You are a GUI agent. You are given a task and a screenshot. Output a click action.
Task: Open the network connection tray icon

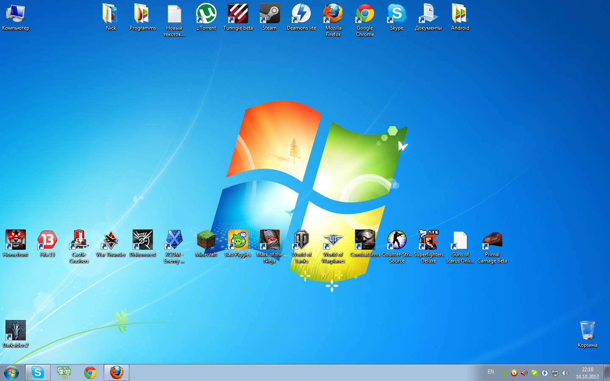(555, 373)
